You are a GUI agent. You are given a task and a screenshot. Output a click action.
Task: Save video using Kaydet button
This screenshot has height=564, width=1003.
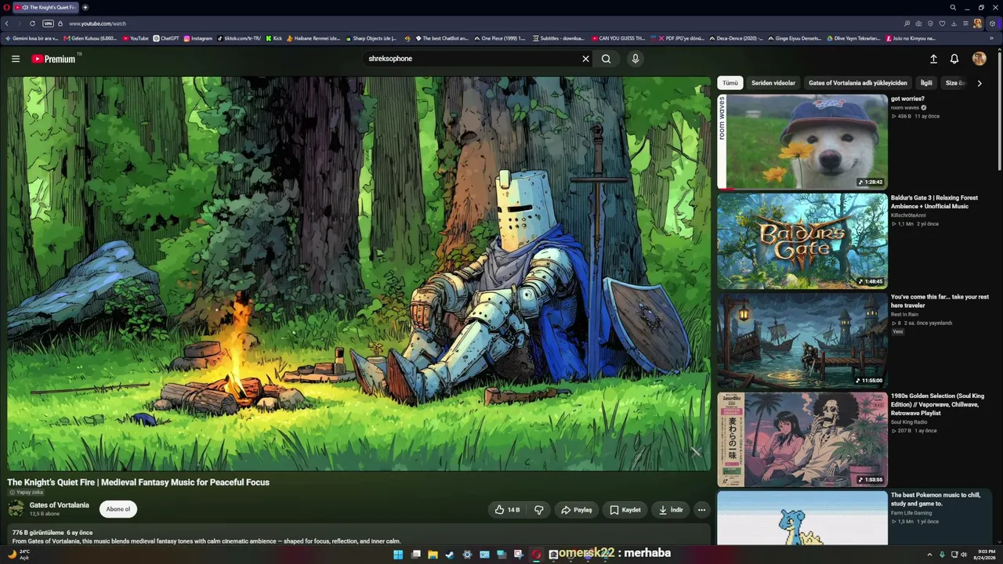tap(625, 510)
